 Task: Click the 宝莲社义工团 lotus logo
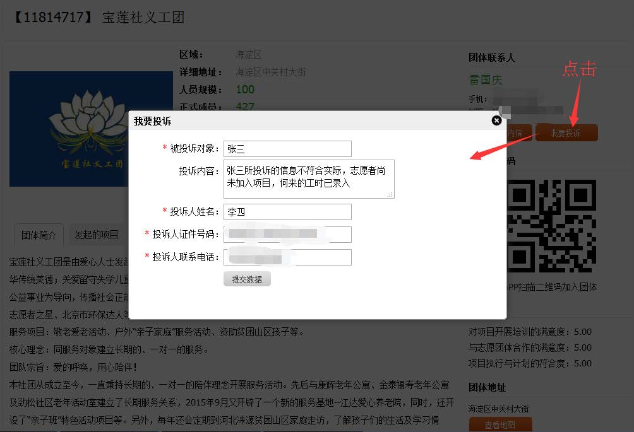click(69, 129)
